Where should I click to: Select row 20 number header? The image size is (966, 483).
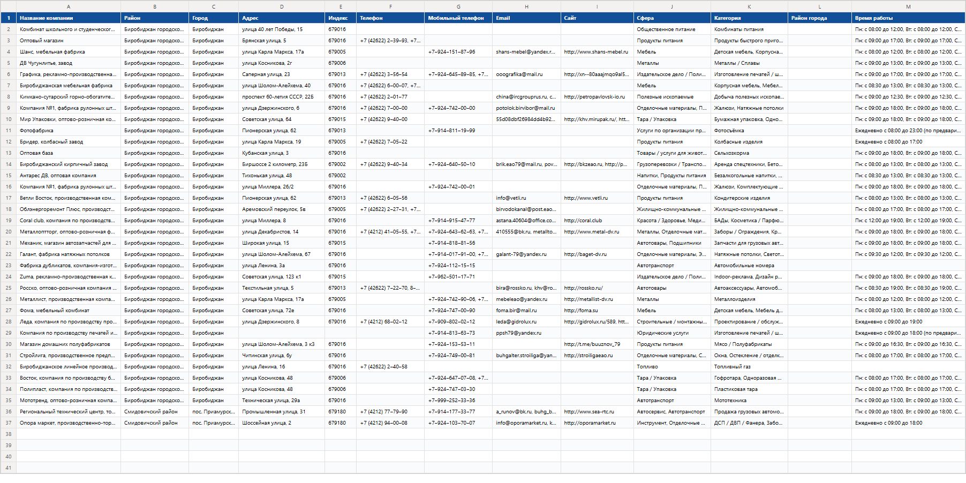click(9, 232)
